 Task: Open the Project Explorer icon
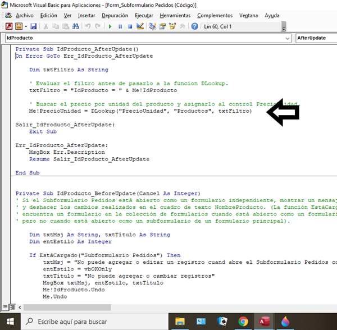[152, 26]
